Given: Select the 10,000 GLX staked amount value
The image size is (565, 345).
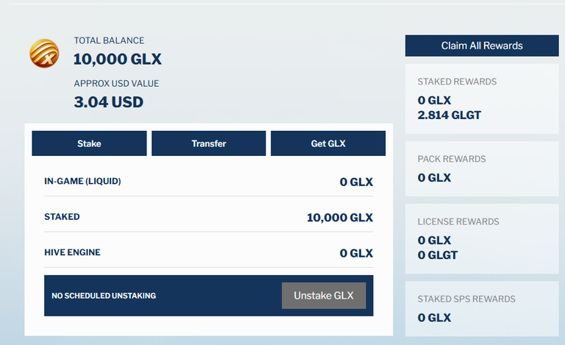Looking at the screenshot, I should [x=340, y=218].
